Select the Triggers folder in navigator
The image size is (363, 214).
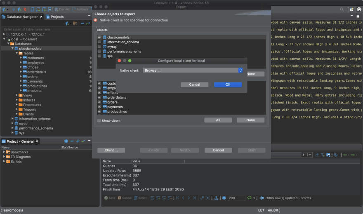(29, 109)
